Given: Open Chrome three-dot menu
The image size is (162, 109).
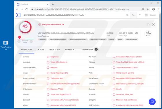Looking at the screenshot, I should click(158, 9).
